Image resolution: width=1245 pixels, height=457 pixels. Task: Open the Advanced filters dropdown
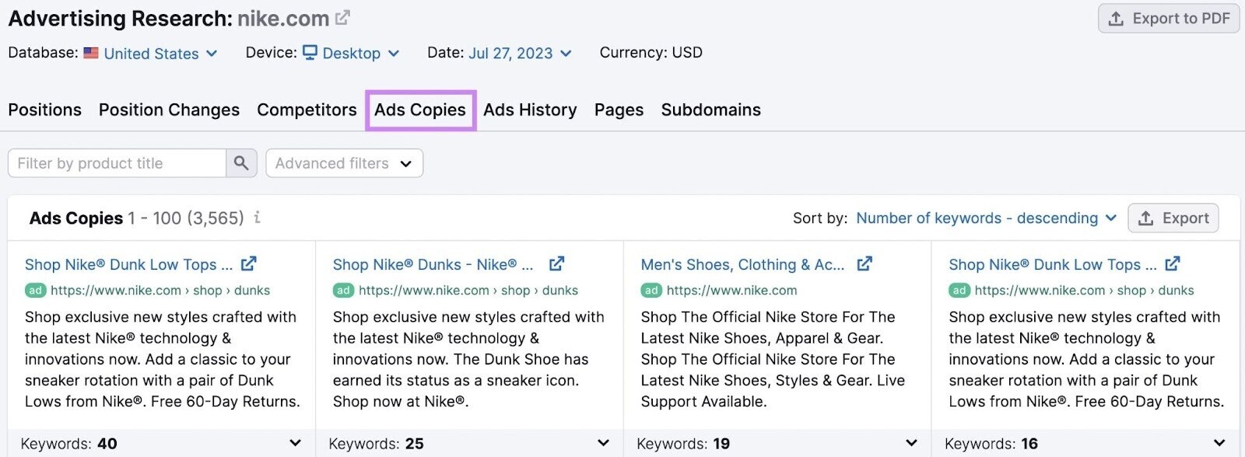coord(344,163)
